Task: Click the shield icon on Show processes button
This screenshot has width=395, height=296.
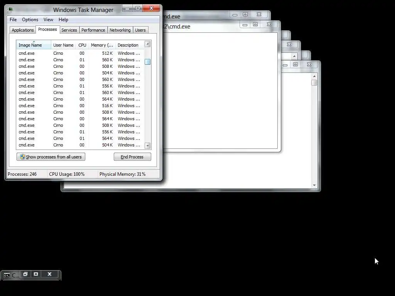Action: [x=23, y=157]
